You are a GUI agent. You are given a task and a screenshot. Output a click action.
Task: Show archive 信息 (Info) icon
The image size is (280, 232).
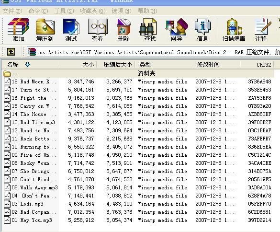pos(202,30)
